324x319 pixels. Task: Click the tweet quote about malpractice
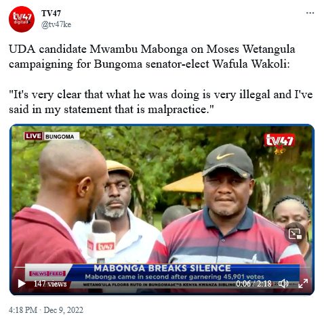point(161,102)
